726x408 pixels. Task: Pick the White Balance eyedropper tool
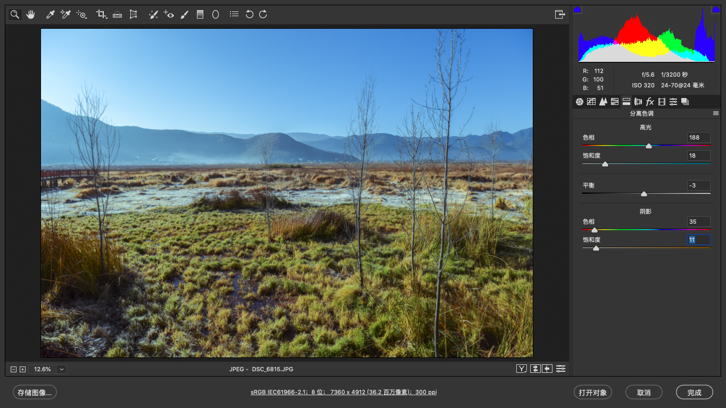click(x=51, y=14)
